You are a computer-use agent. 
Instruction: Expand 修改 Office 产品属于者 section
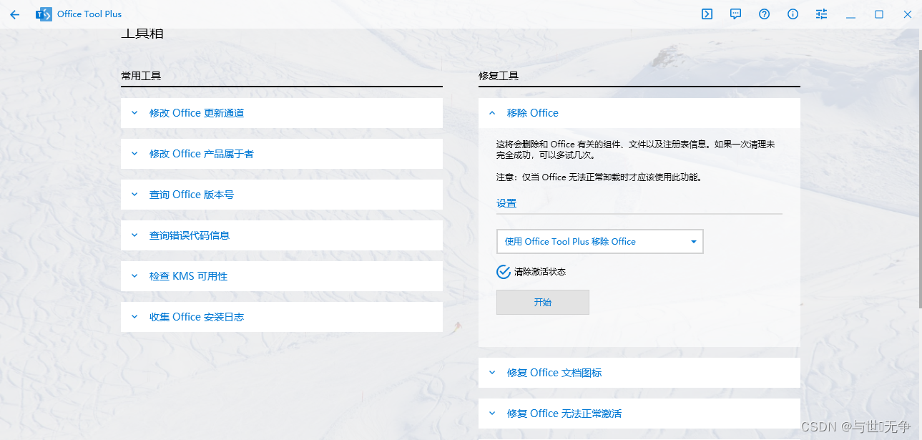[282, 154]
